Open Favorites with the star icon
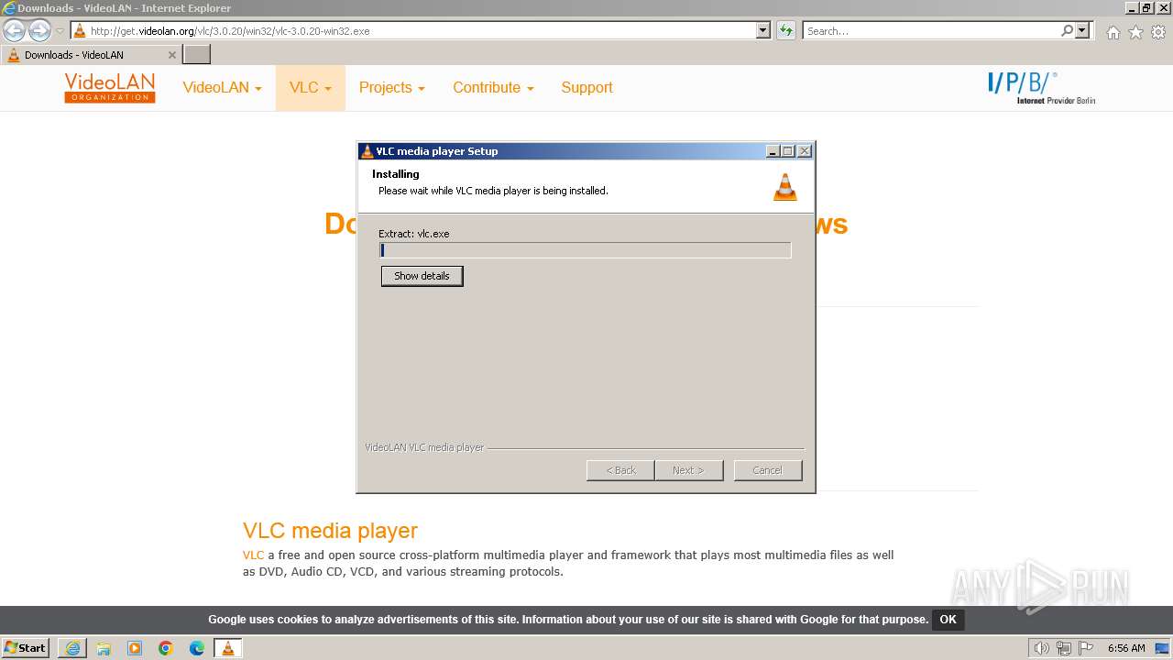This screenshot has height=660, width=1173. click(x=1135, y=32)
